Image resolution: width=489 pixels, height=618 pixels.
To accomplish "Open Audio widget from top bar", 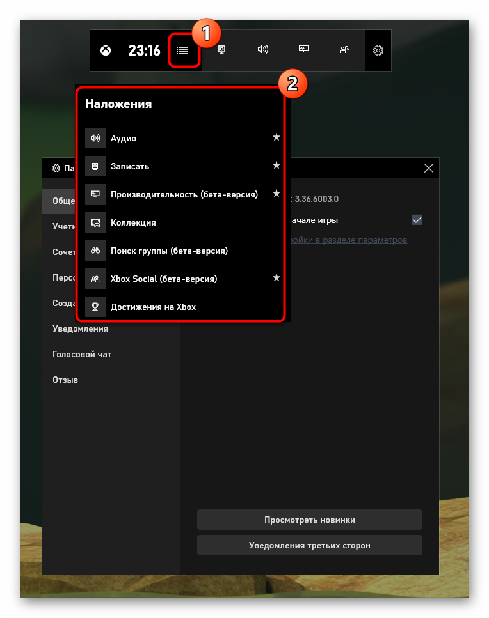I will tap(263, 49).
